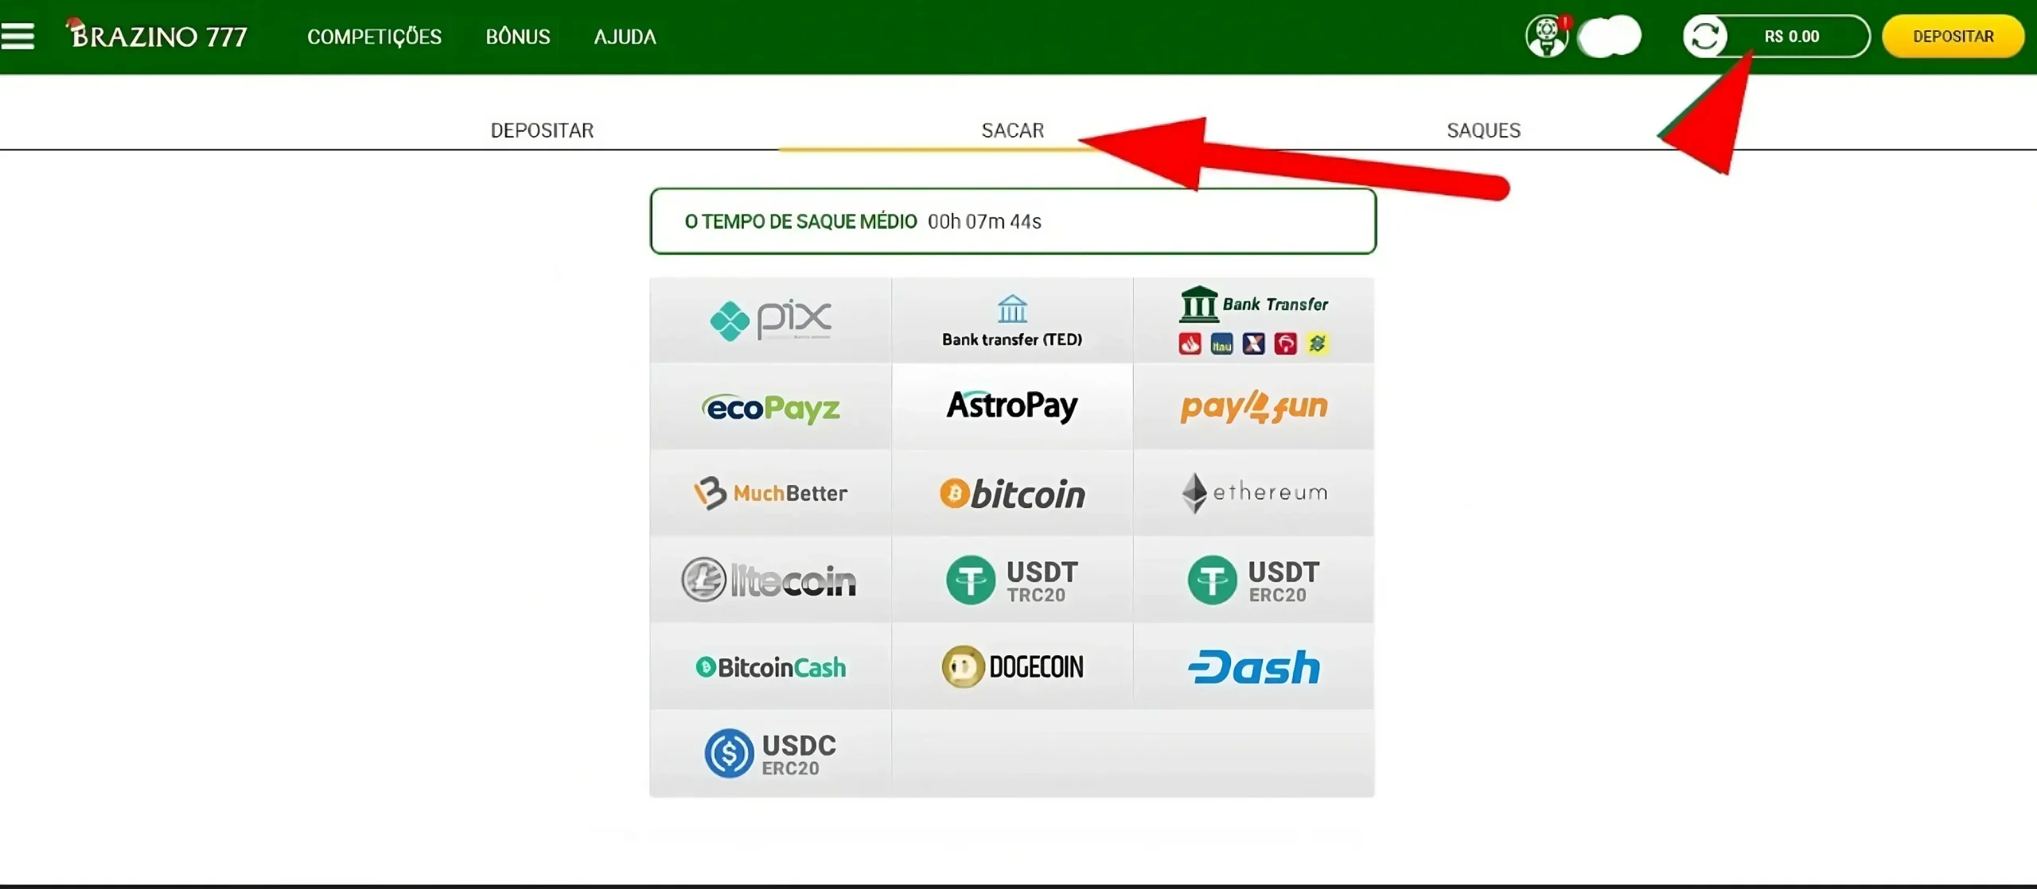The width and height of the screenshot is (2037, 889).
Task: Select Bank Transfer with bank logos
Action: (x=1253, y=320)
